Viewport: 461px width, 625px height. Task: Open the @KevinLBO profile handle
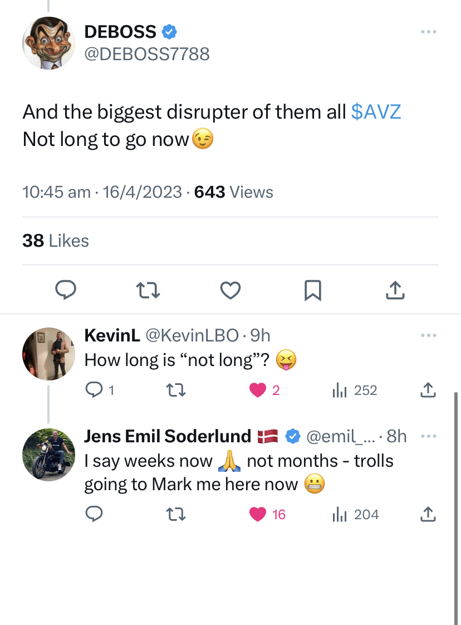click(192, 335)
